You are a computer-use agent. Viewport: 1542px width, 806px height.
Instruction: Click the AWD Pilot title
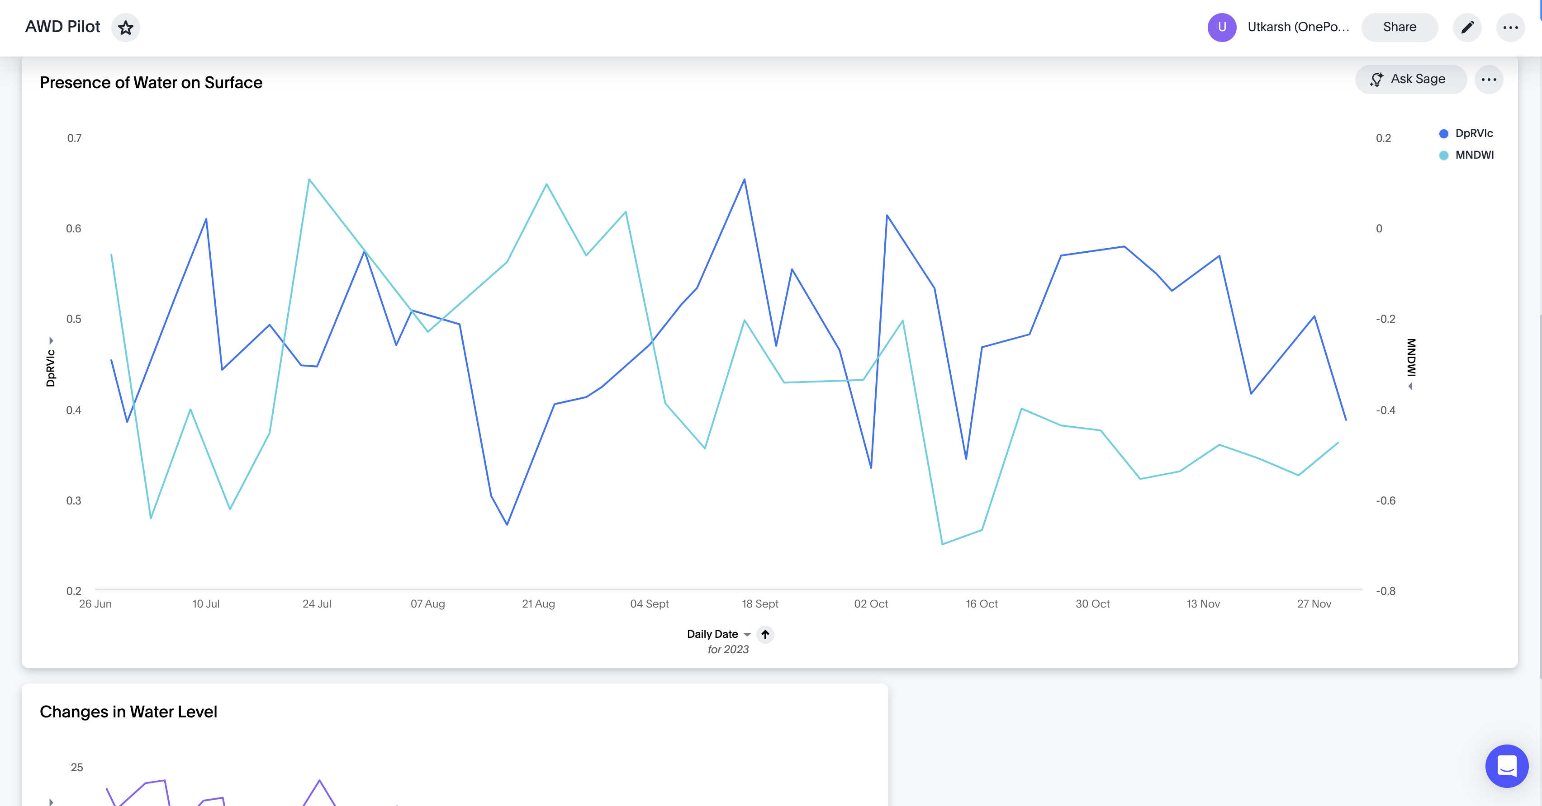tap(63, 27)
